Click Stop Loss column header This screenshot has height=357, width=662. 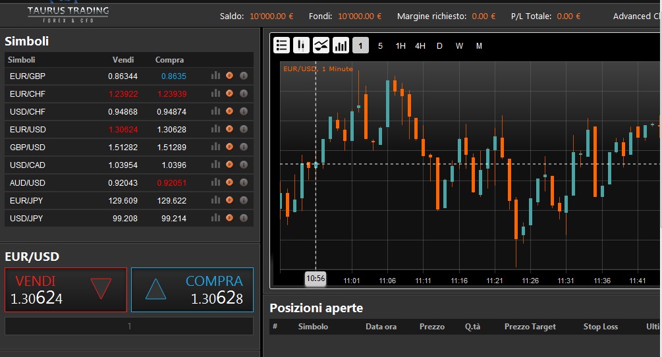[x=600, y=327]
